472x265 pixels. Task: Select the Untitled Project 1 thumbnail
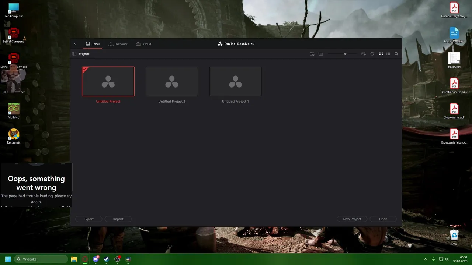click(x=235, y=81)
